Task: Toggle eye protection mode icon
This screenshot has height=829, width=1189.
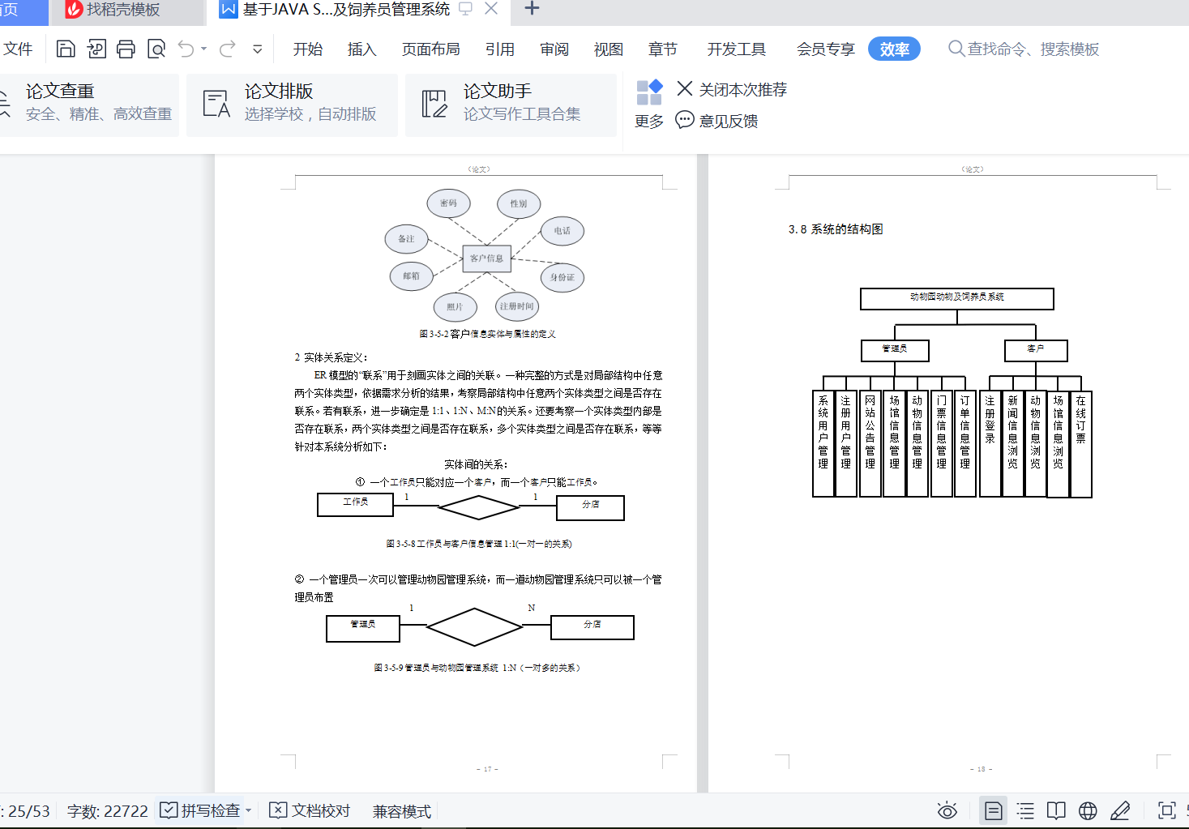Action: pyautogui.click(x=947, y=810)
